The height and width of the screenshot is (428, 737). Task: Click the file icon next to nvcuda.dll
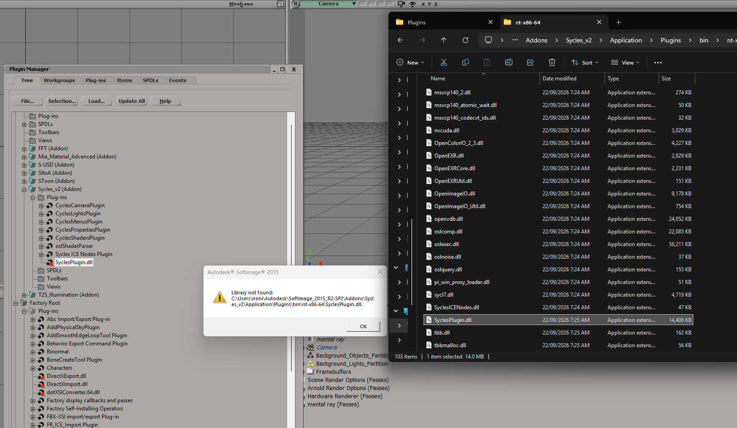click(x=429, y=130)
